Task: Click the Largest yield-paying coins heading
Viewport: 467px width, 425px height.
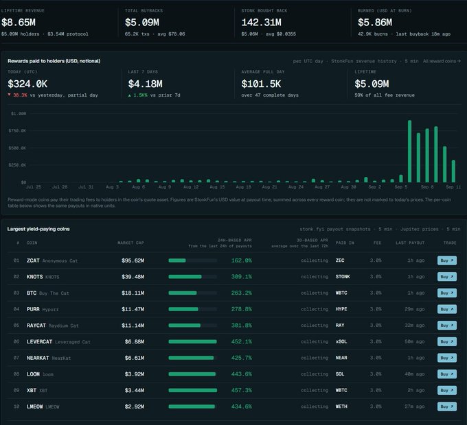Action: [38, 229]
